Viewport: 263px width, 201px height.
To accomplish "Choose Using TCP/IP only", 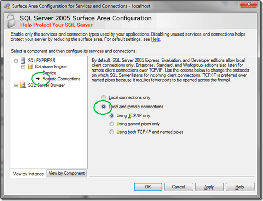I will click(112, 116).
